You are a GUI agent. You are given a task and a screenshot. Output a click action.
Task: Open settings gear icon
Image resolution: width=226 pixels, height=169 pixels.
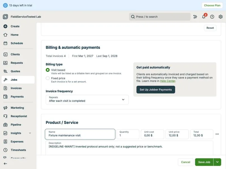tap(221, 17)
